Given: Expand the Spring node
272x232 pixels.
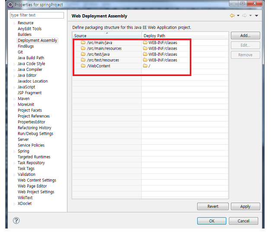Looking at the screenshot, I should click(14, 152).
